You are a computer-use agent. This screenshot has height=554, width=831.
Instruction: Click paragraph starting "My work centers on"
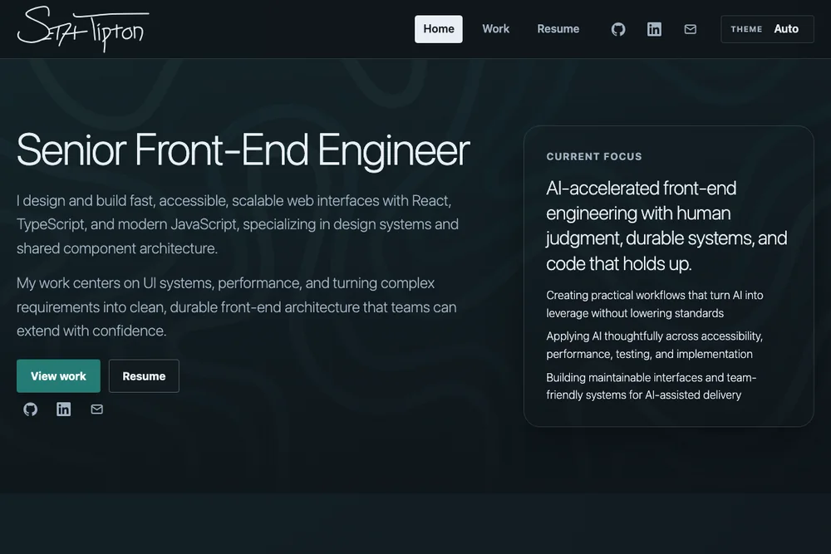point(236,306)
